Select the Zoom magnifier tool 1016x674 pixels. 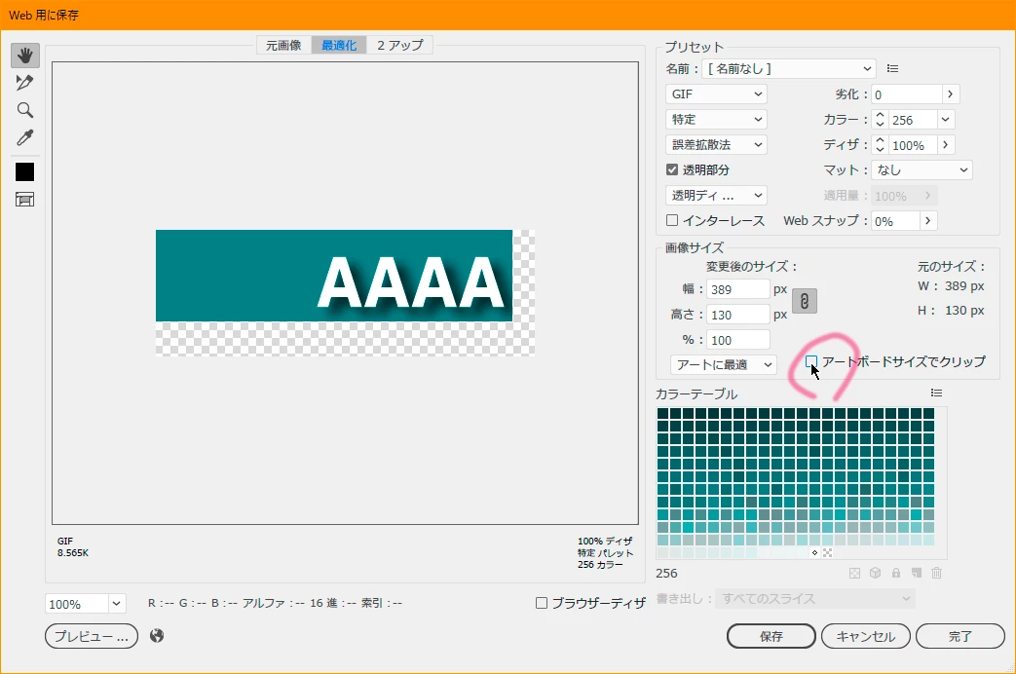coord(24,110)
